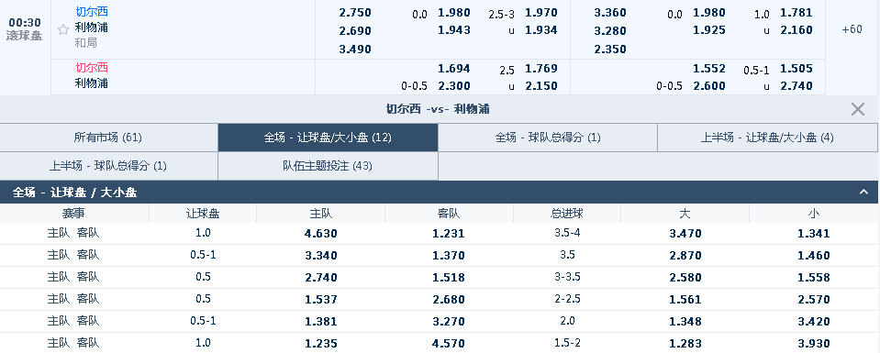Close the 切尔西 -vs- 利物浦 panel
This screenshot has height=353, width=880.
click(858, 109)
